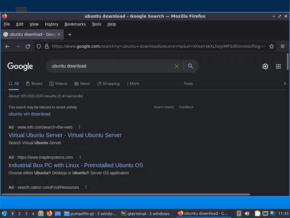Show site security padlock info
290x218 pixels.
click(x=47, y=46)
